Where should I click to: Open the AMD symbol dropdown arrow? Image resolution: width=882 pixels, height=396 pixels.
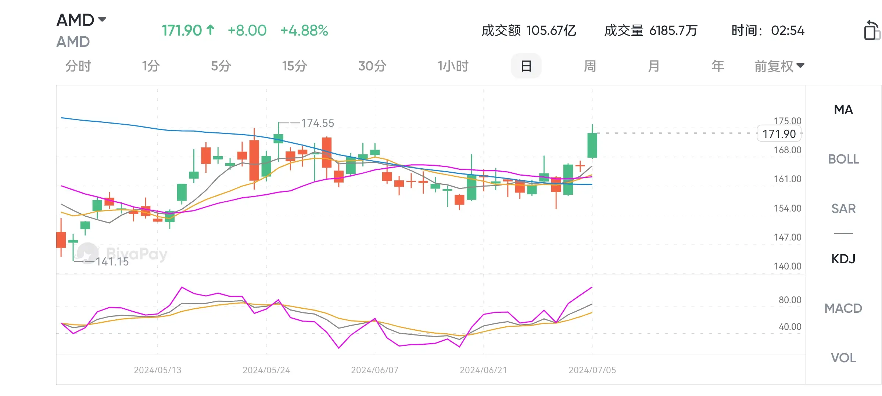[x=102, y=19]
